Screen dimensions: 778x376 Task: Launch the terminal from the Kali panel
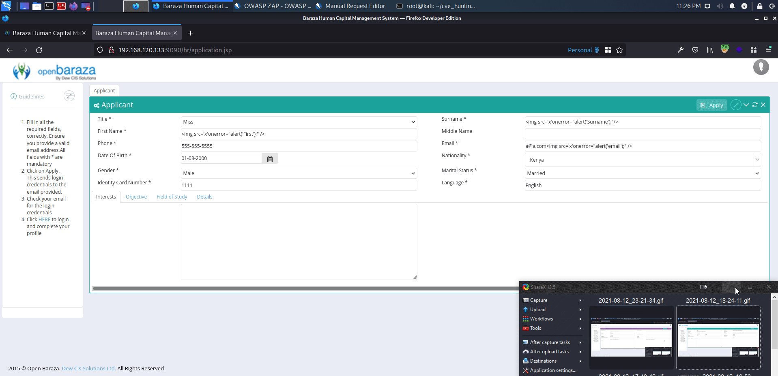coord(49,6)
